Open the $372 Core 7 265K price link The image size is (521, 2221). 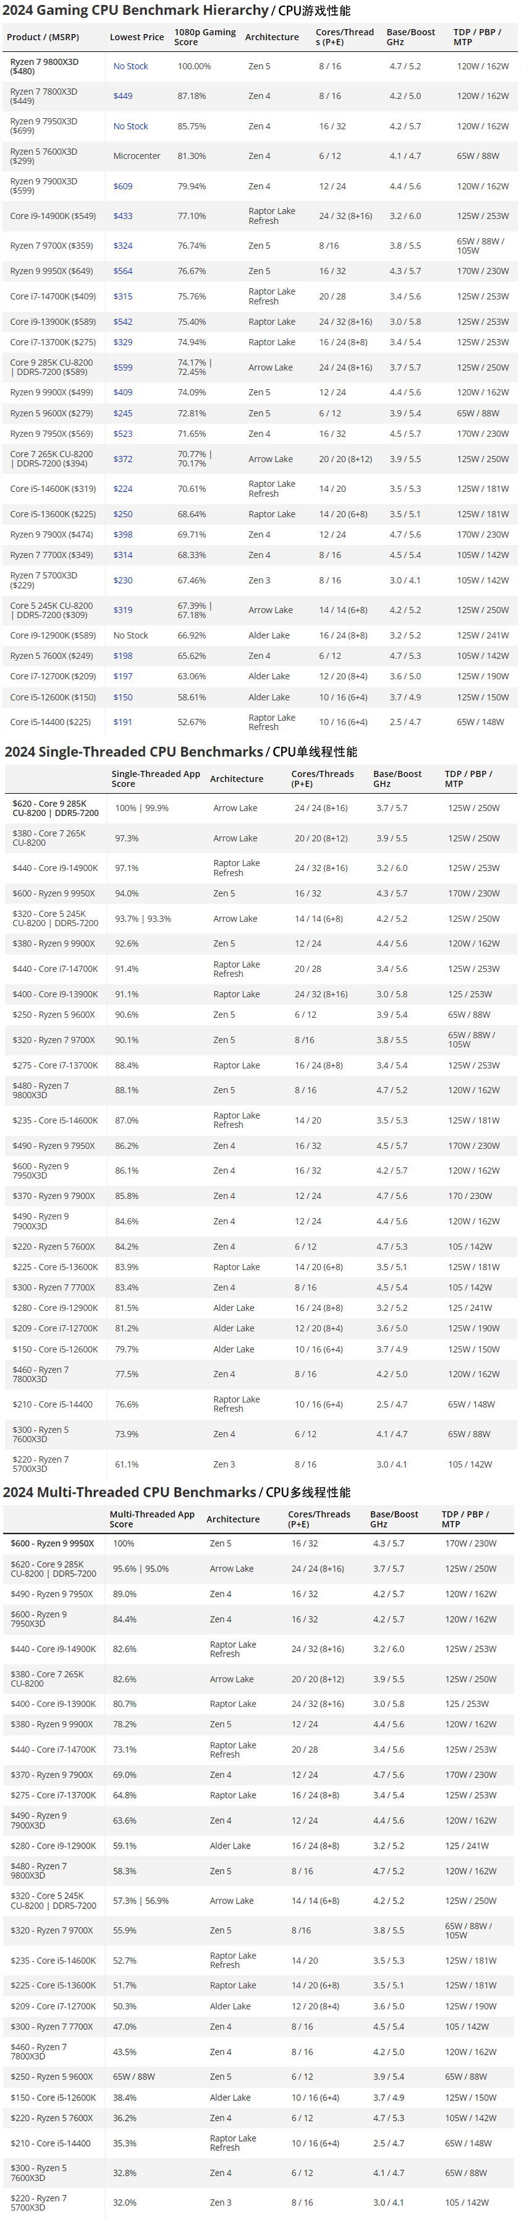point(122,460)
